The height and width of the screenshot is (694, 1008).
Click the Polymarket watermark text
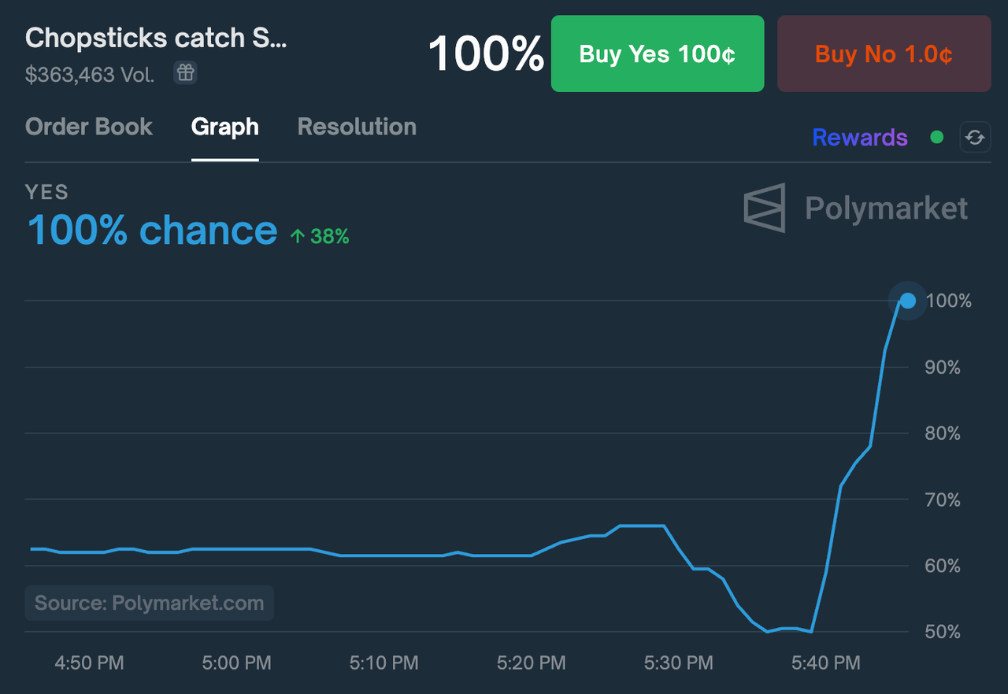(x=886, y=209)
